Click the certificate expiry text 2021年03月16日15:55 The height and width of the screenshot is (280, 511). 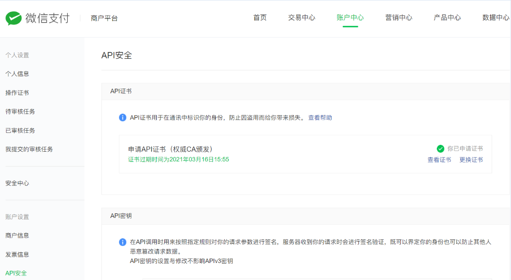tap(199, 160)
